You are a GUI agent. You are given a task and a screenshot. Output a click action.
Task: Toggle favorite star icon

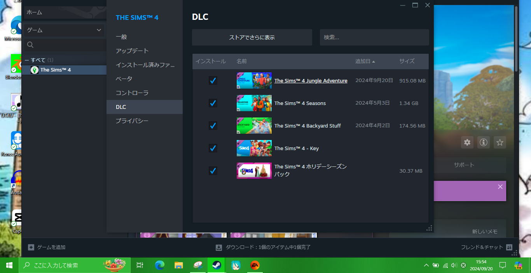point(500,142)
